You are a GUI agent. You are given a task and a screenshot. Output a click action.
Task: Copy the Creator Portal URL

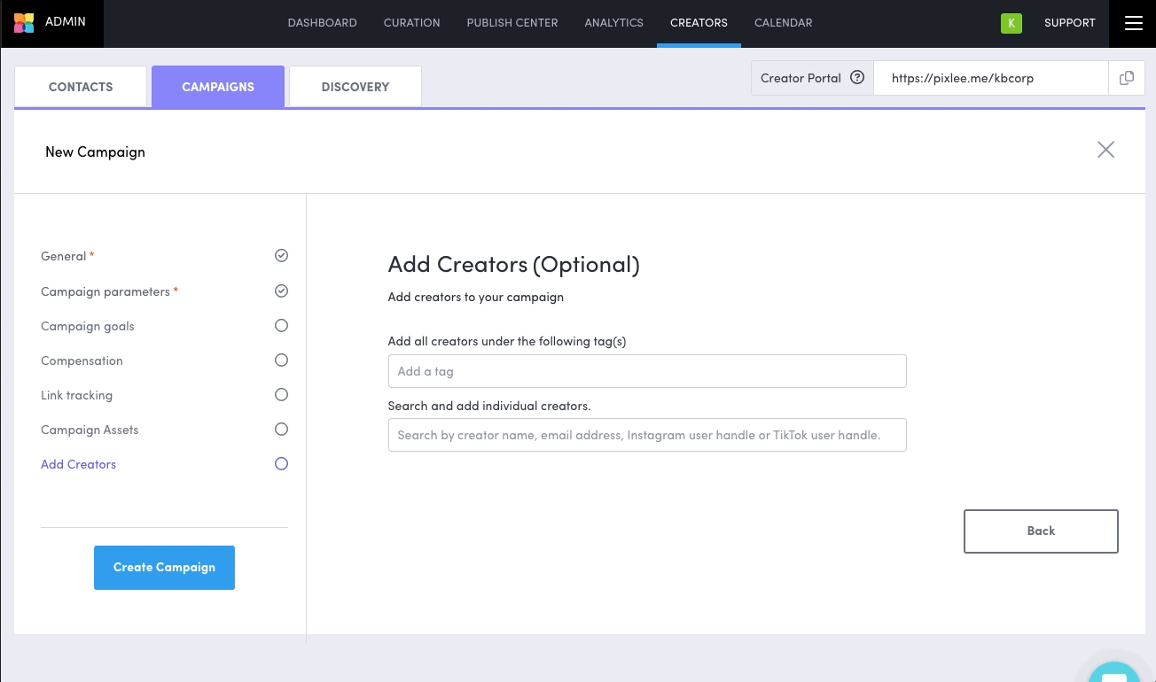pos(1126,78)
